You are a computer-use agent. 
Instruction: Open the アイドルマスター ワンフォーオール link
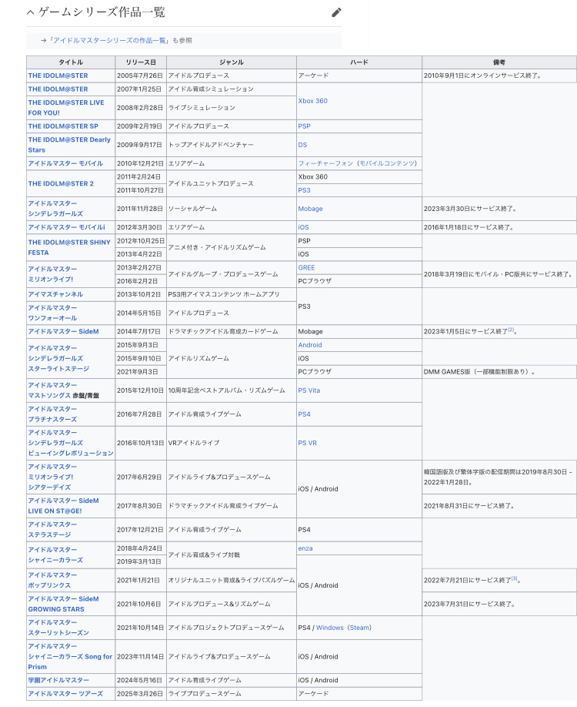(53, 313)
